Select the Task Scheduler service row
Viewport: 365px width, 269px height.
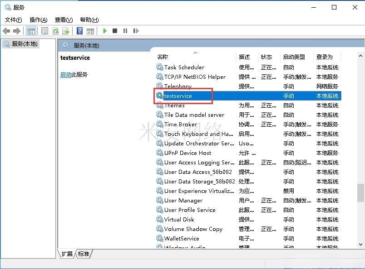(x=248, y=67)
